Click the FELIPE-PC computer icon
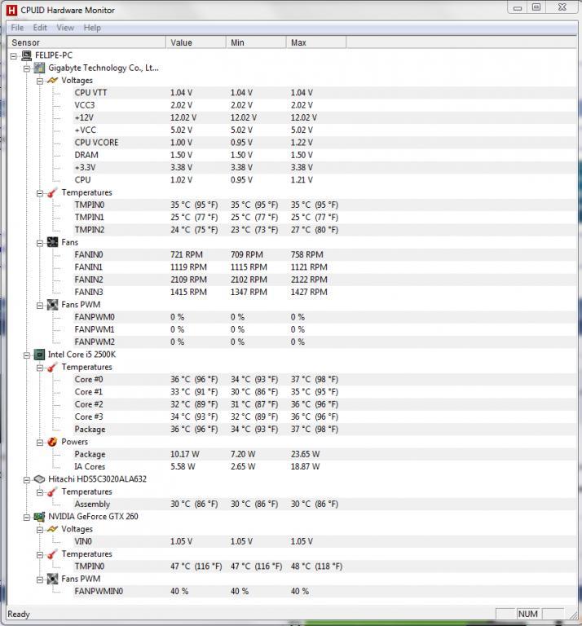 pyautogui.click(x=27, y=55)
